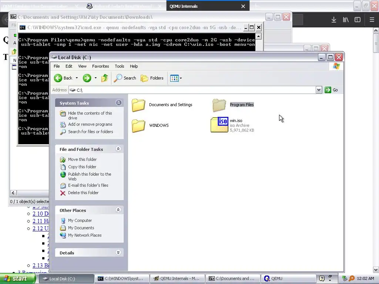Click the 7-Zip title bar icon
This screenshot has width=379, height=284.
pos(13,17)
